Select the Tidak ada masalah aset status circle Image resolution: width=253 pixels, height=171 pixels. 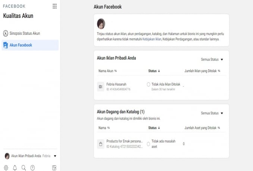[149, 144]
